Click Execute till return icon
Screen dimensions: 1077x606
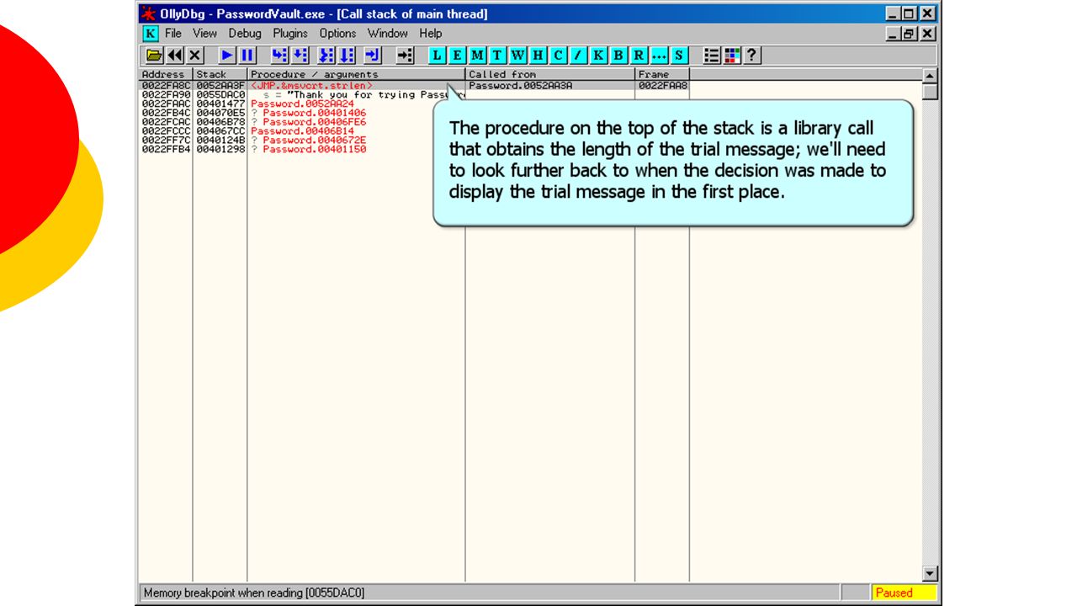373,56
